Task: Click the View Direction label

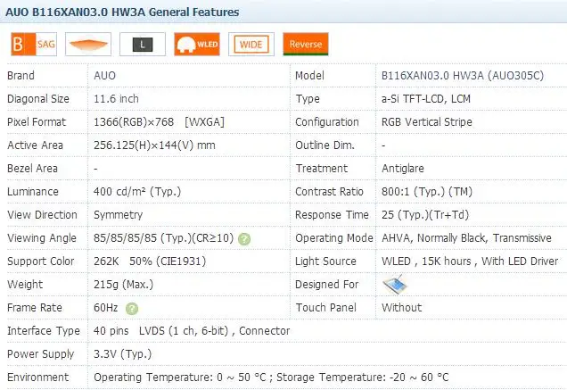Action: pos(42,215)
